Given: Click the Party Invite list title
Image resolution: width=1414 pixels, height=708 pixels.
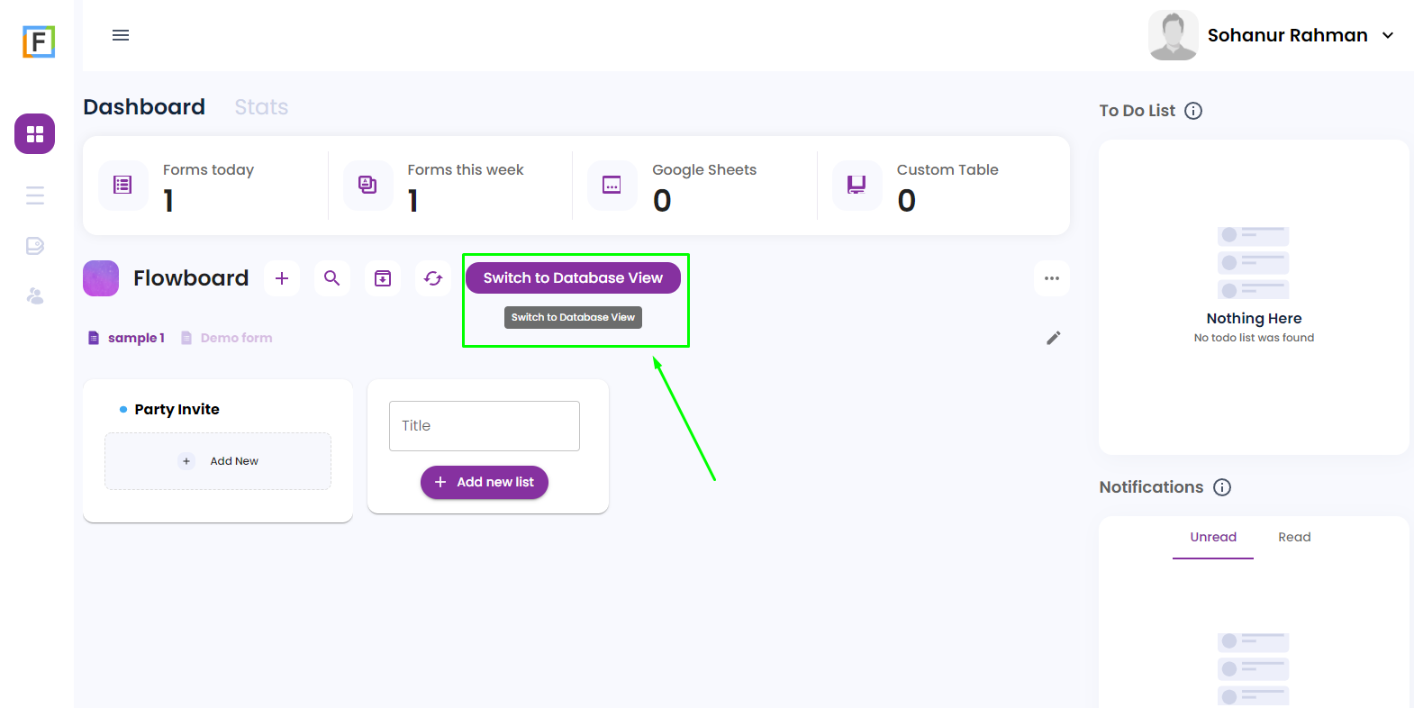Looking at the screenshot, I should 177,409.
